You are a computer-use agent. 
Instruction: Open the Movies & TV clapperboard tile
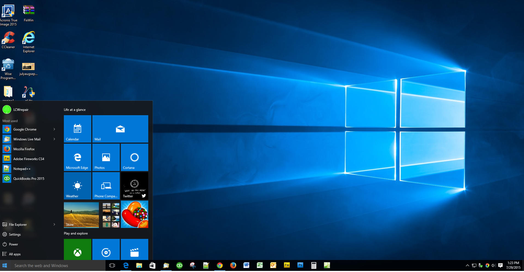point(135,249)
